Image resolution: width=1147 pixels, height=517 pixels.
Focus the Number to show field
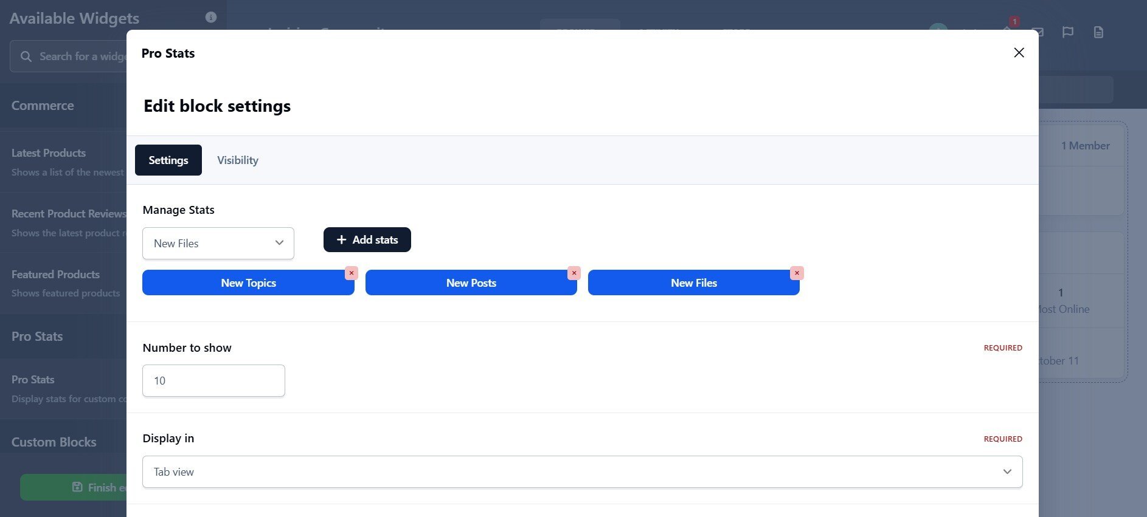213,381
